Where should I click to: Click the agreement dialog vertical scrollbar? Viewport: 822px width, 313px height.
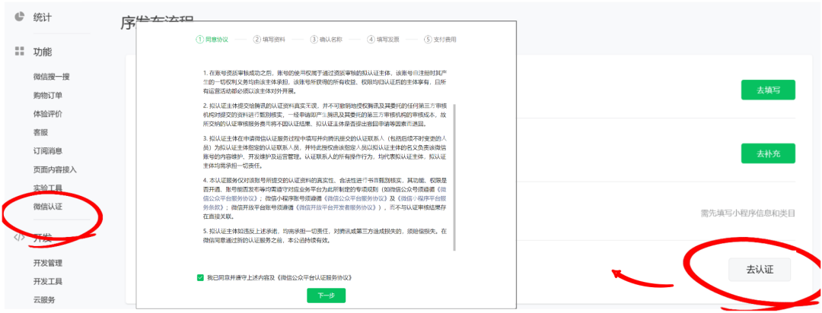(454, 177)
